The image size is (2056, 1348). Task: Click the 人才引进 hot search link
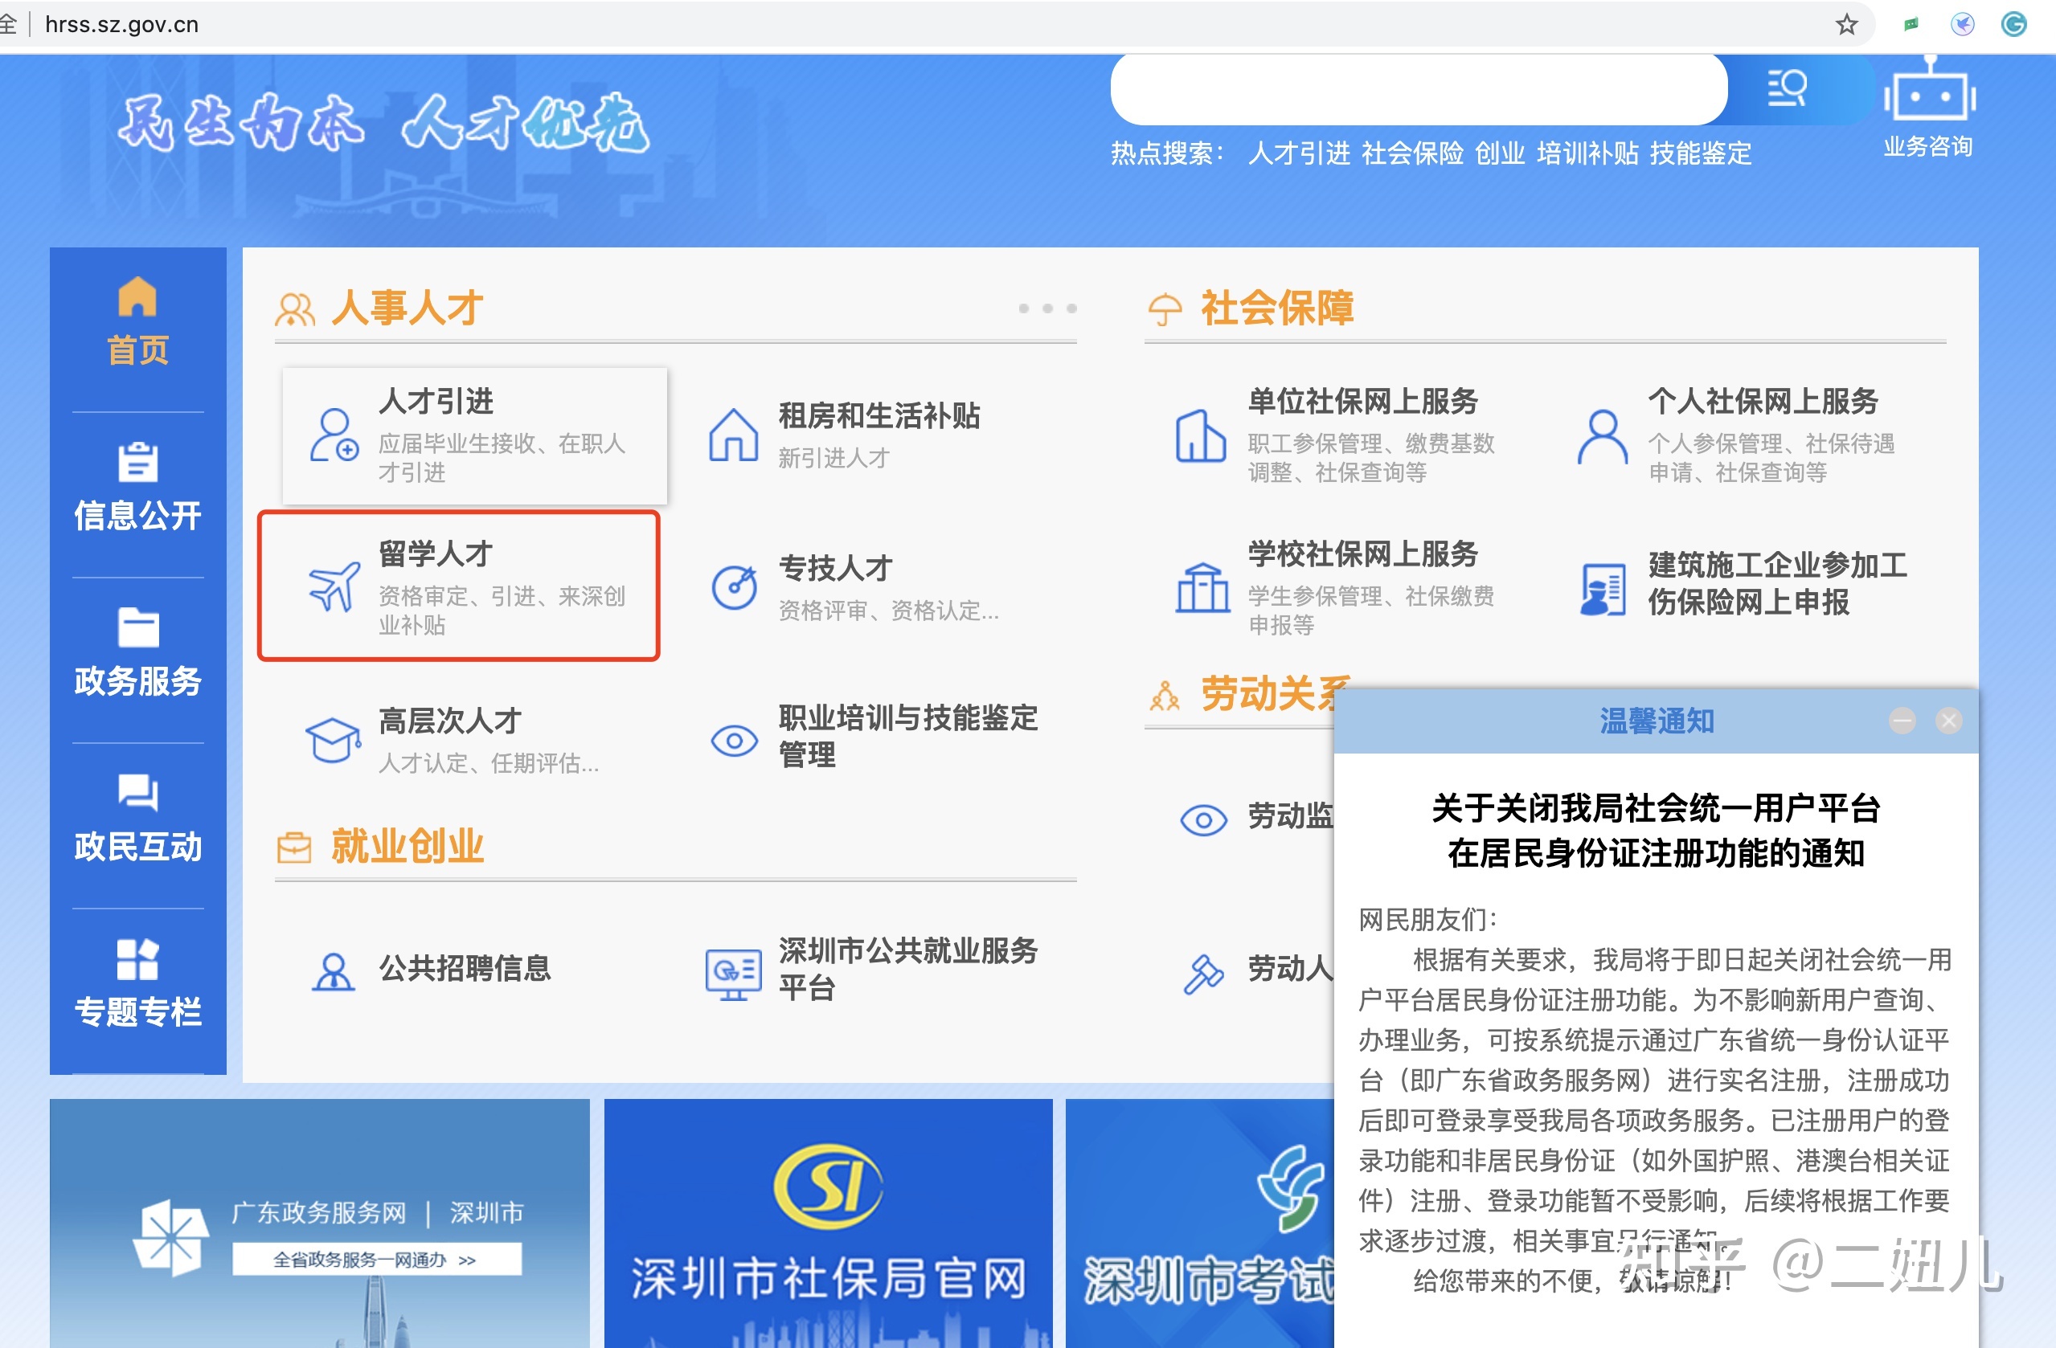(1298, 153)
